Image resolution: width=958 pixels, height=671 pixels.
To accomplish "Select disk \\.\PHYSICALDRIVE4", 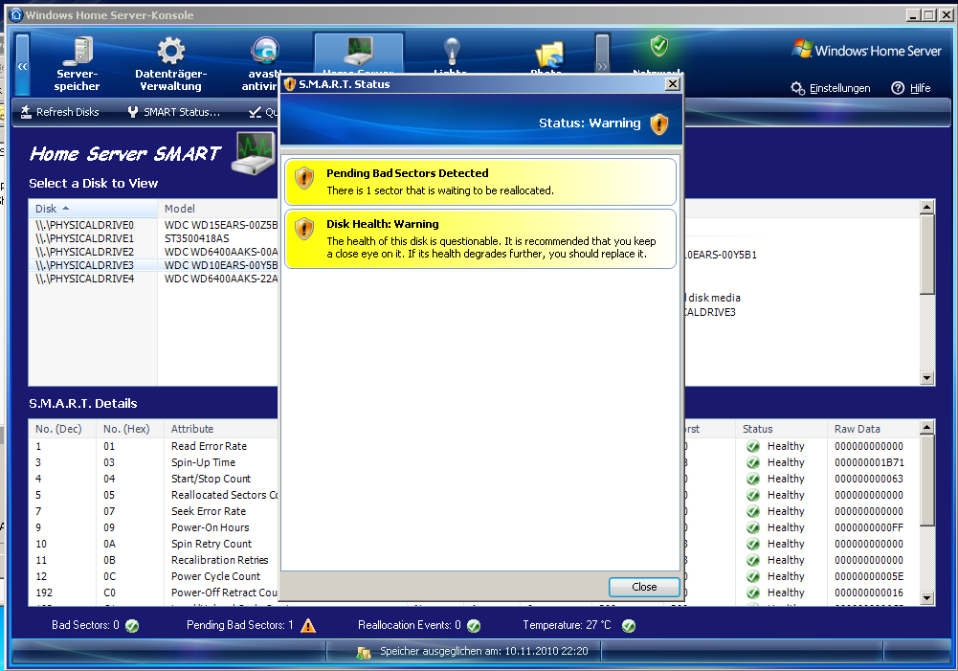I will point(85,280).
